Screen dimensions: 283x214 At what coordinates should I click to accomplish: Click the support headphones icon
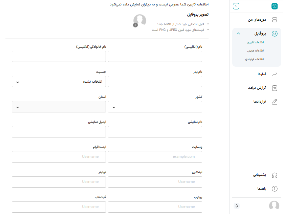pyautogui.click(x=275, y=175)
